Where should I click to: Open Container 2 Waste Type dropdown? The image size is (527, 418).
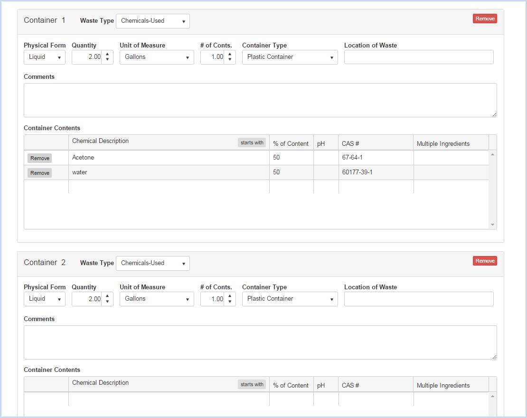point(152,263)
